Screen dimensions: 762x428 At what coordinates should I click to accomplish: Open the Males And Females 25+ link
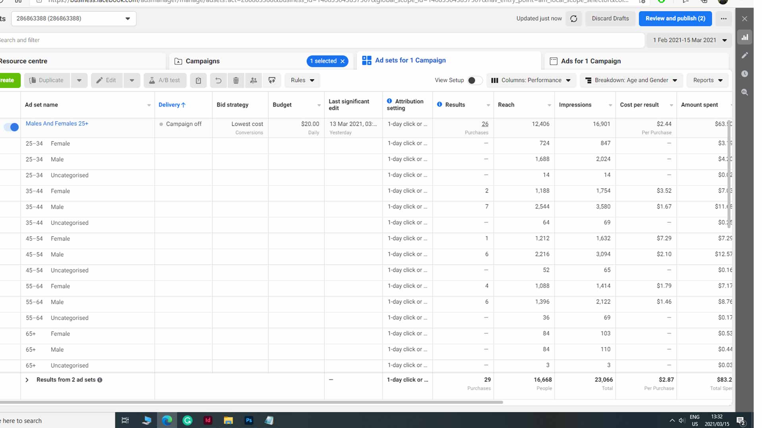point(57,124)
